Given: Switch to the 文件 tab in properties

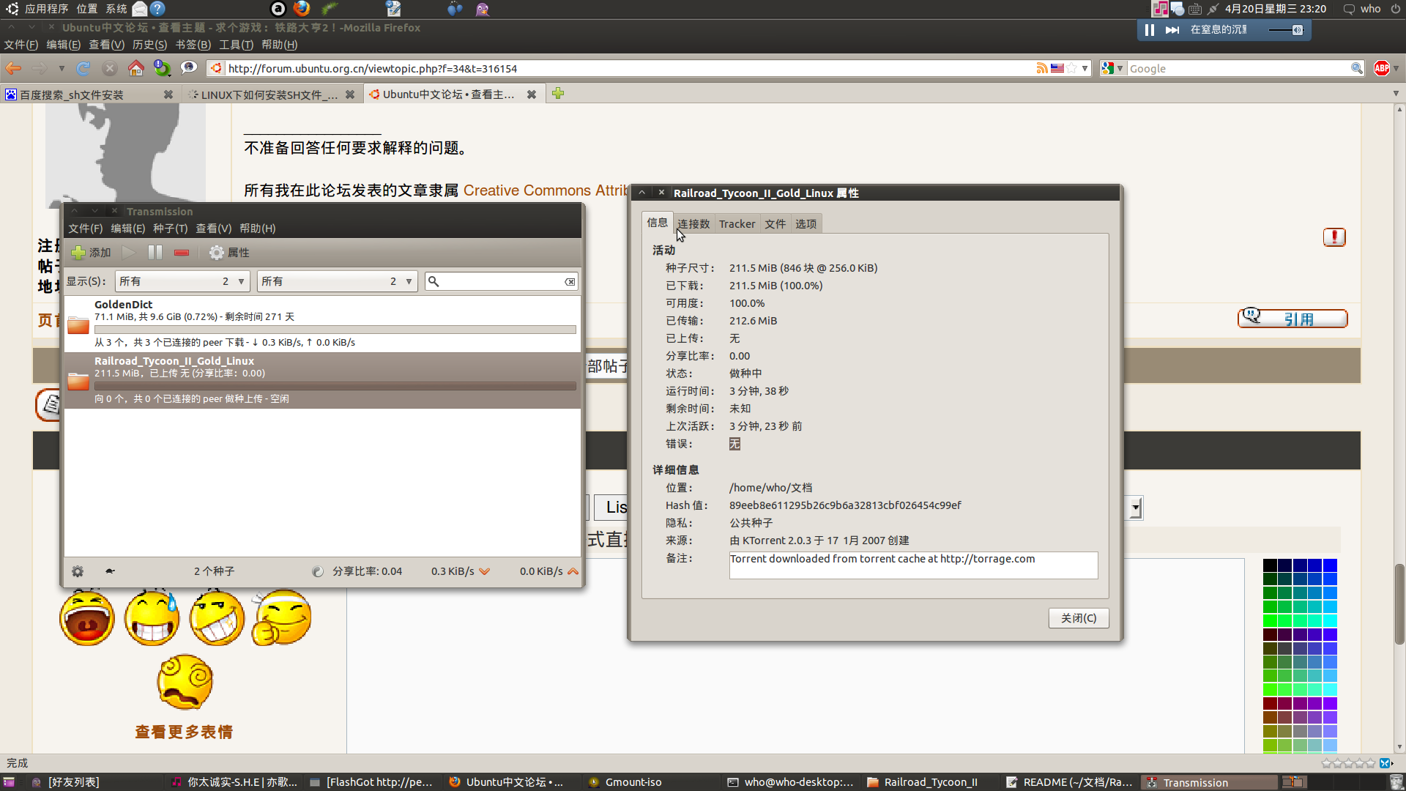Looking at the screenshot, I should click(x=775, y=224).
